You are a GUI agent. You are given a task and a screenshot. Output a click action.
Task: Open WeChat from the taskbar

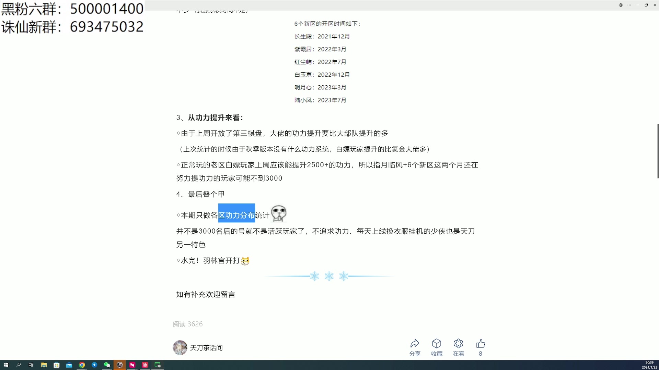[x=107, y=365]
